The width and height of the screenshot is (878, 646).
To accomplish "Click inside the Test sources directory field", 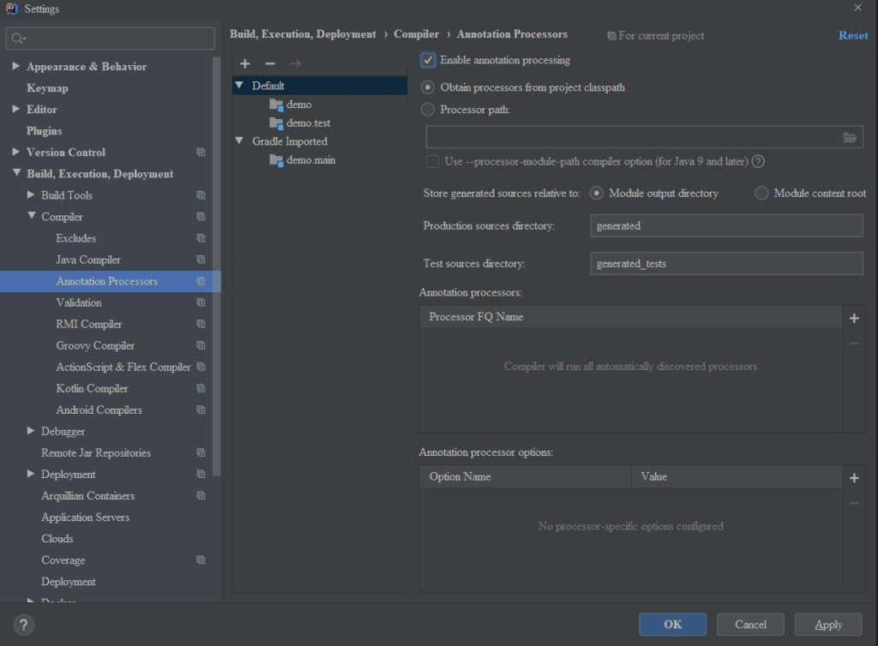I will pyautogui.click(x=726, y=263).
